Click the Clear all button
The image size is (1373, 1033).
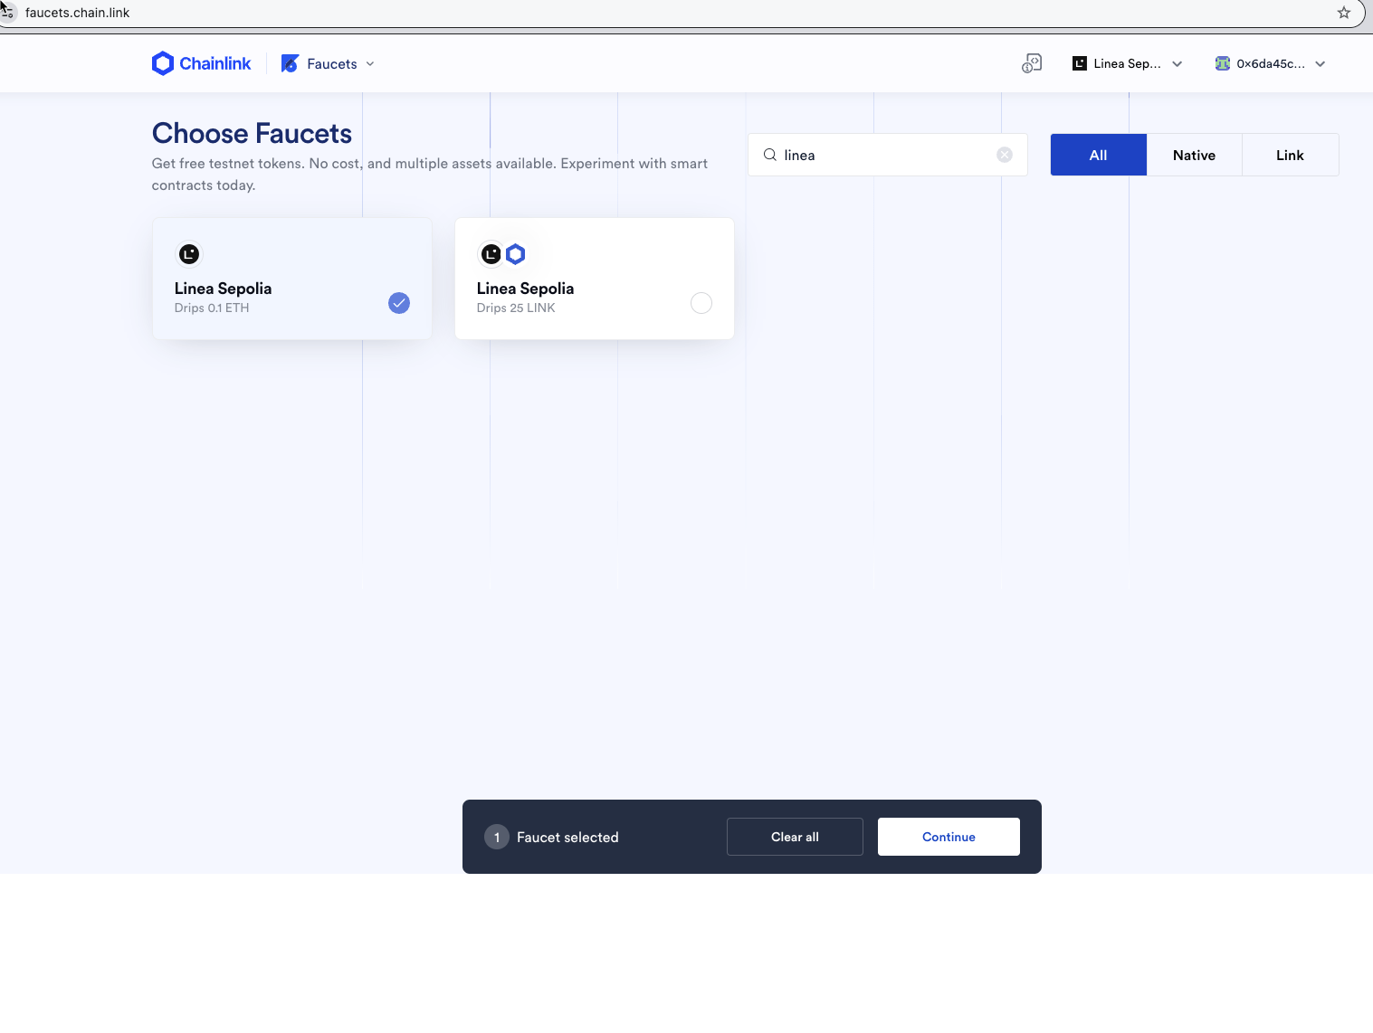coord(795,837)
